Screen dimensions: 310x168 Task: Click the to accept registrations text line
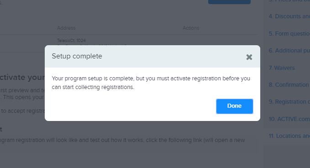tap(22, 111)
